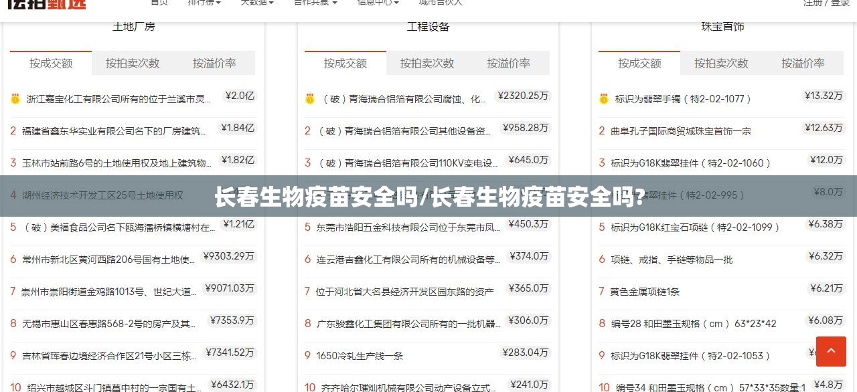Click the ¥2320.25万 price tag
This screenshot has width=857, height=392.
coord(523,96)
